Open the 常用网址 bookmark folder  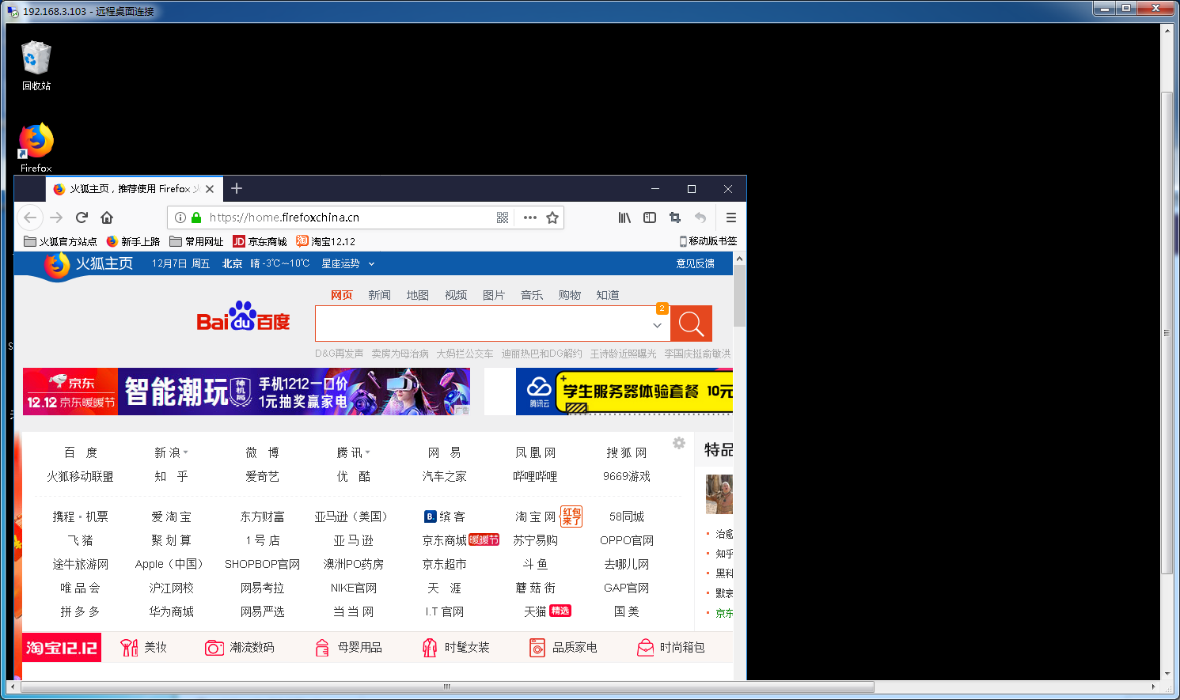196,241
